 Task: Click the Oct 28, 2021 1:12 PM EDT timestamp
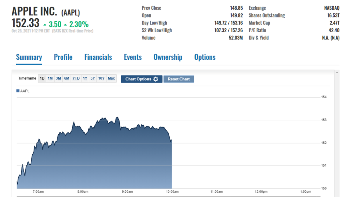tap(31, 31)
